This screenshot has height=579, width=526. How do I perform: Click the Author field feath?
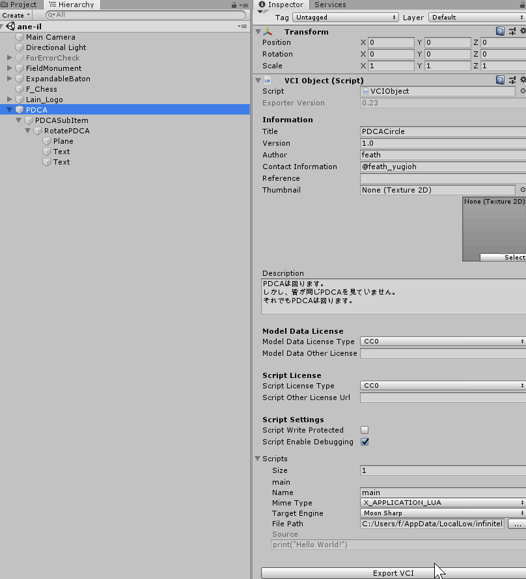click(x=443, y=155)
